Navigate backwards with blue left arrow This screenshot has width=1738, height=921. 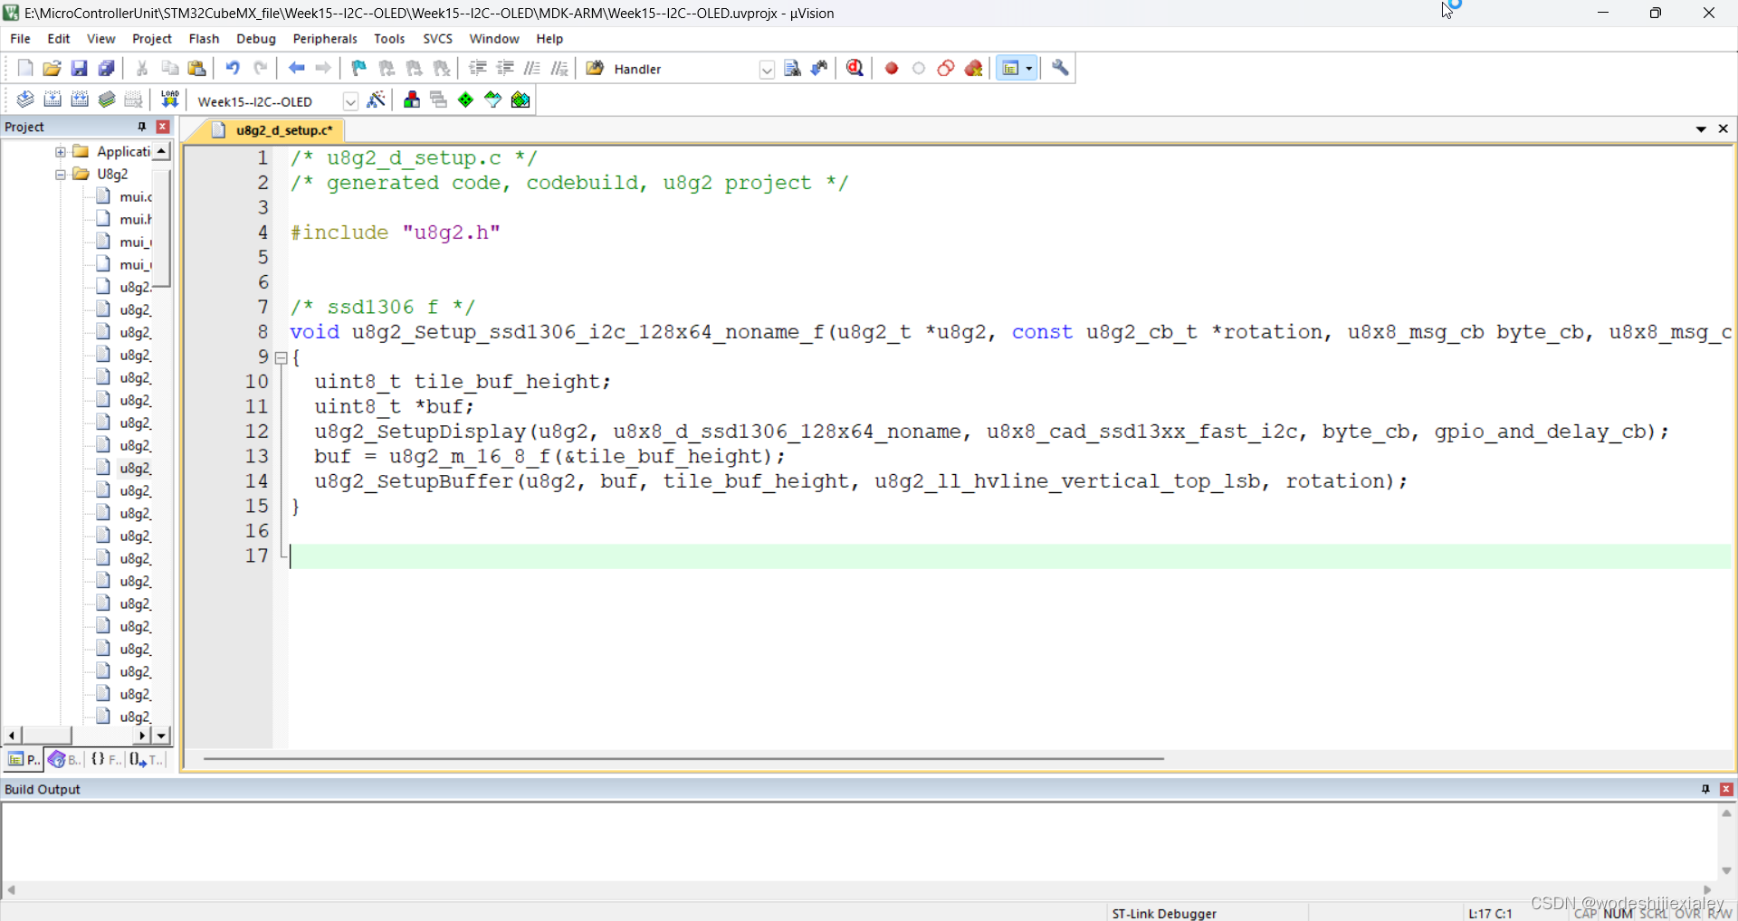point(296,69)
